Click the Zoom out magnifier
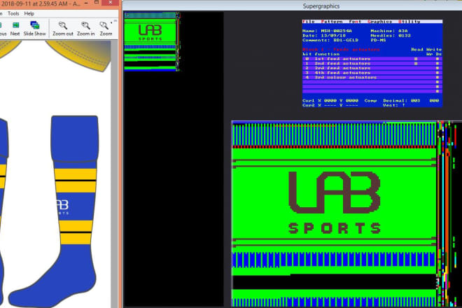 pos(63,29)
